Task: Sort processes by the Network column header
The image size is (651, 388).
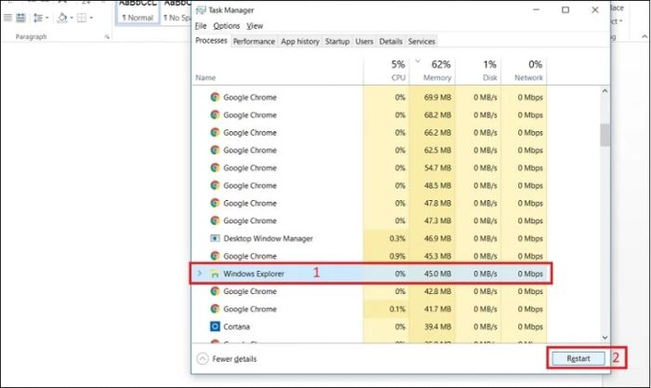Action: click(x=528, y=77)
